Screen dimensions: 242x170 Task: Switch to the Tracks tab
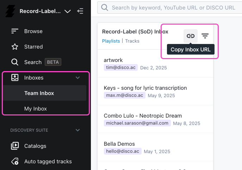pos(132,41)
